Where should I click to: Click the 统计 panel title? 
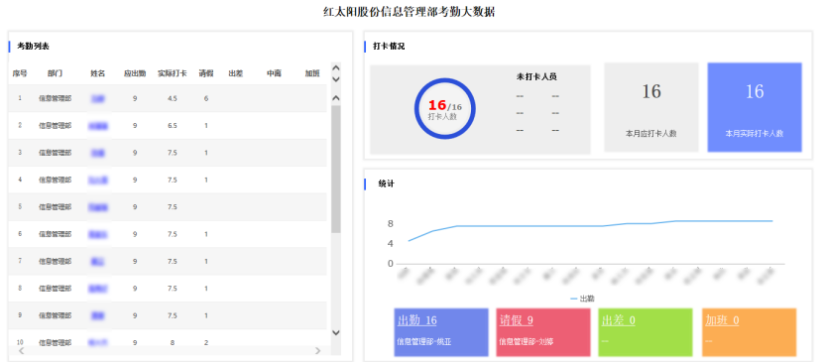pos(387,183)
